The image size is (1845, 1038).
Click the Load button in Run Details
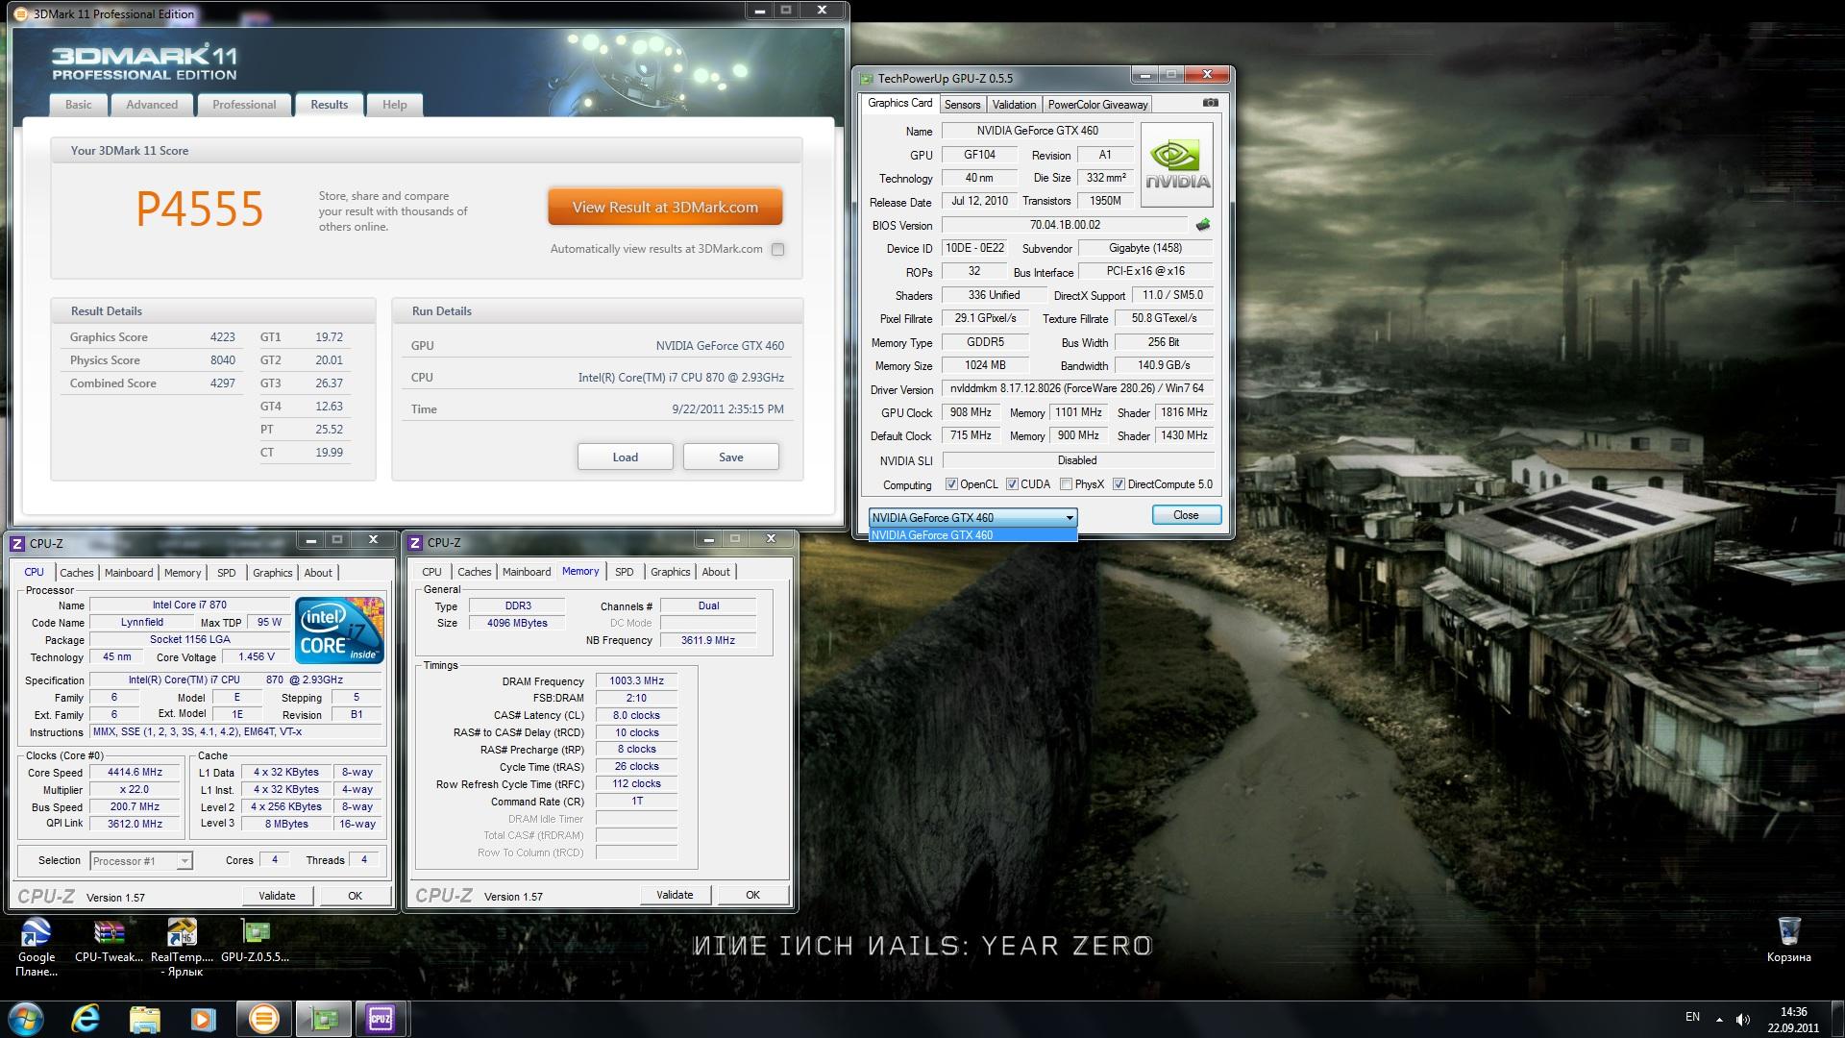[626, 457]
